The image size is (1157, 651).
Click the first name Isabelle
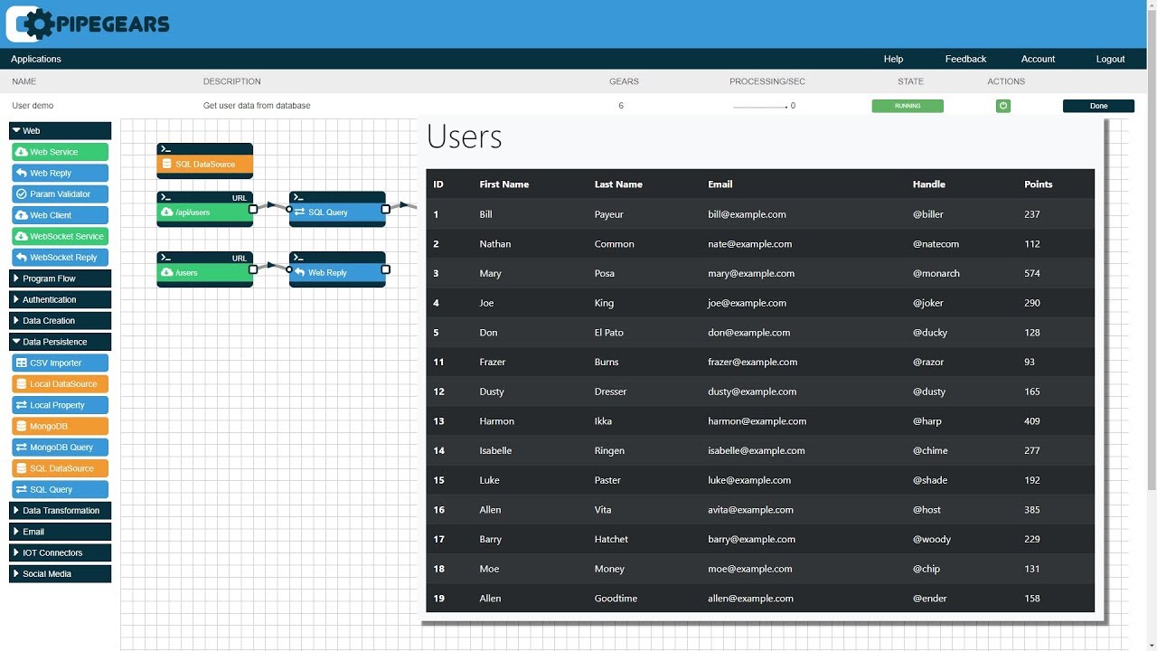(x=496, y=450)
